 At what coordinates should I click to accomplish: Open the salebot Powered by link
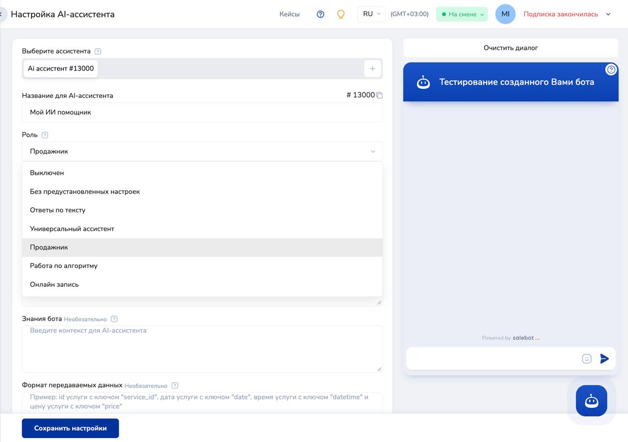[x=526, y=338]
